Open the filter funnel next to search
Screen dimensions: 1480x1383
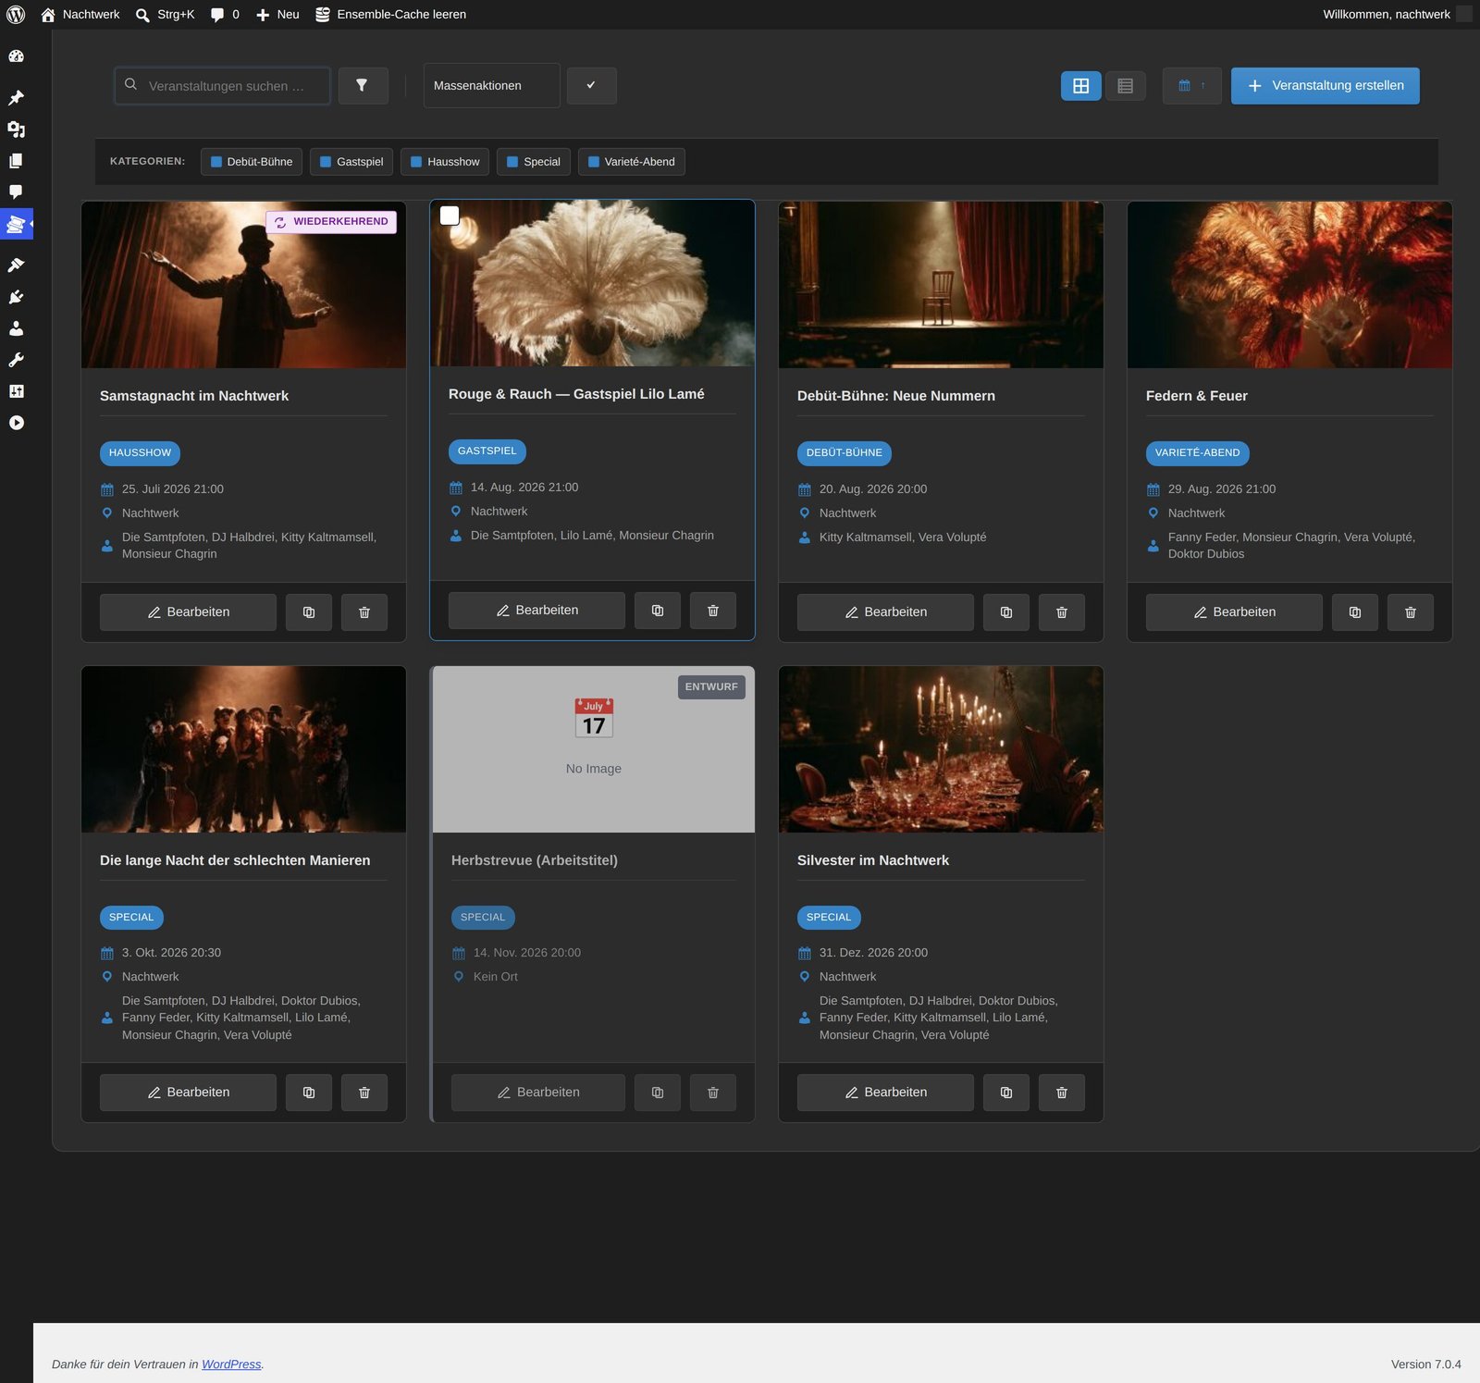363,85
